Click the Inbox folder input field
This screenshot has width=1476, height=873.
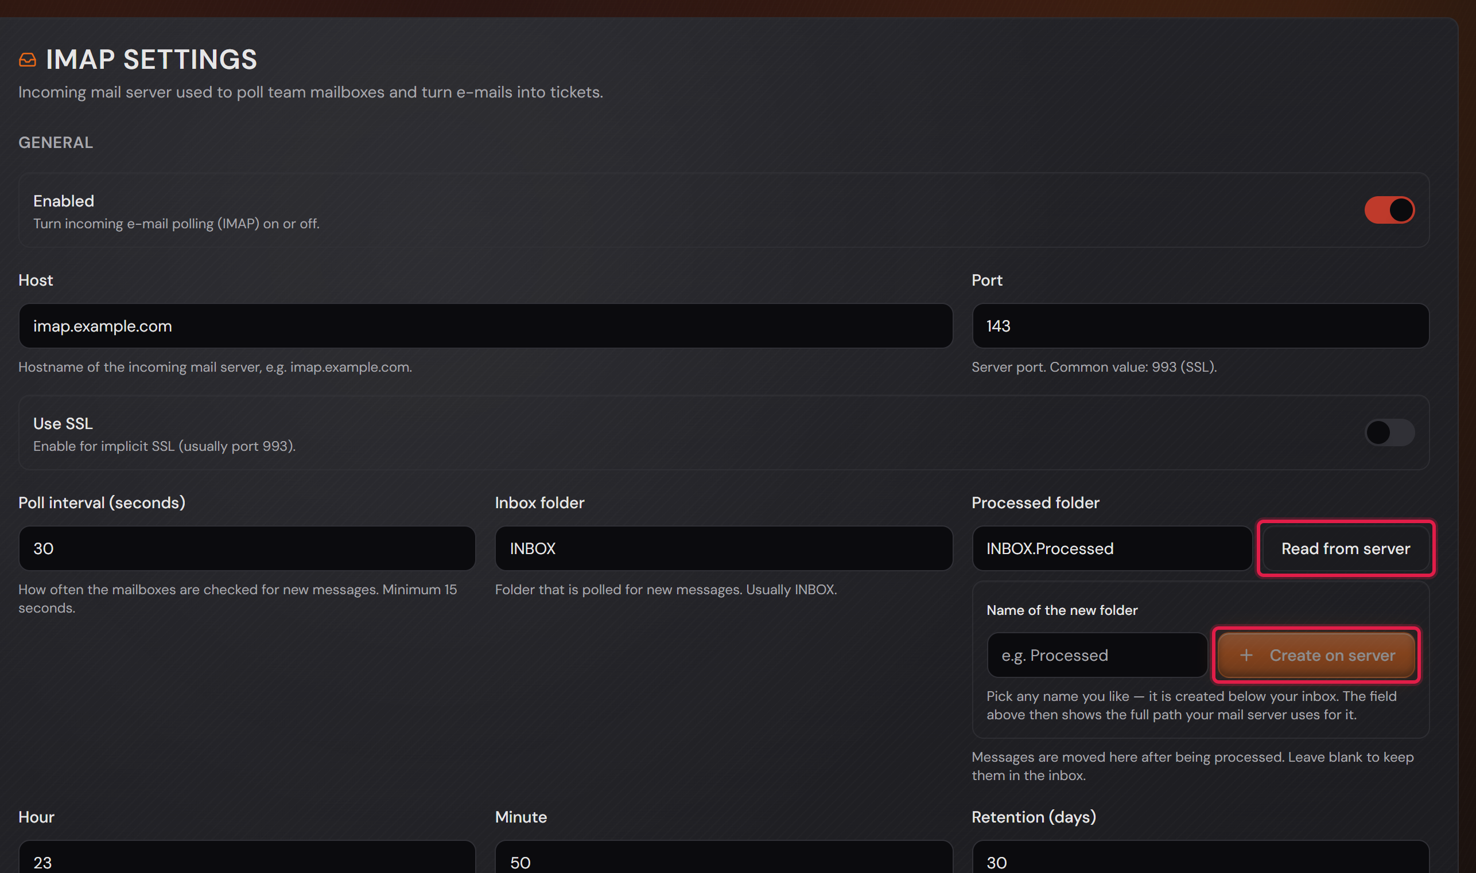[724, 548]
